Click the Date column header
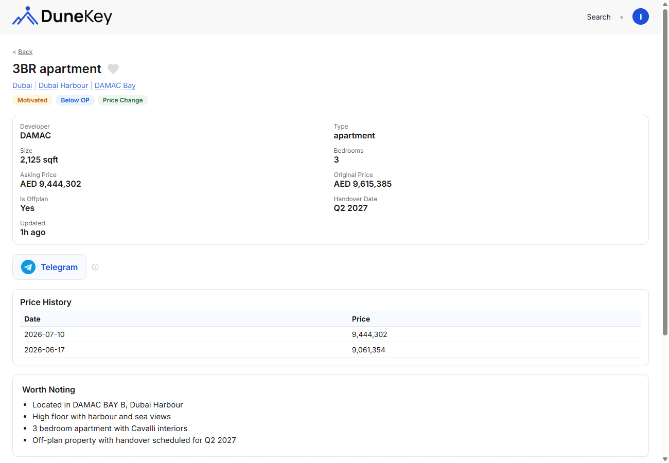Image resolution: width=669 pixels, height=463 pixels. click(x=32, y=319)
